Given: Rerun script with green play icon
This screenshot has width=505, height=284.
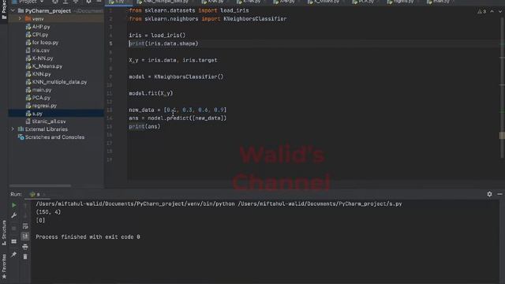Looking at the screenshot, I should tap(14, 205).
